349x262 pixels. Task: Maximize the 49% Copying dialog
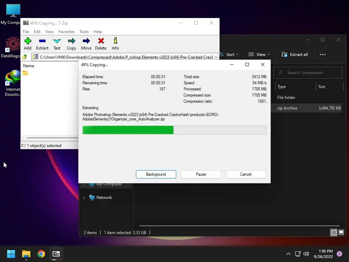[247, 64]
